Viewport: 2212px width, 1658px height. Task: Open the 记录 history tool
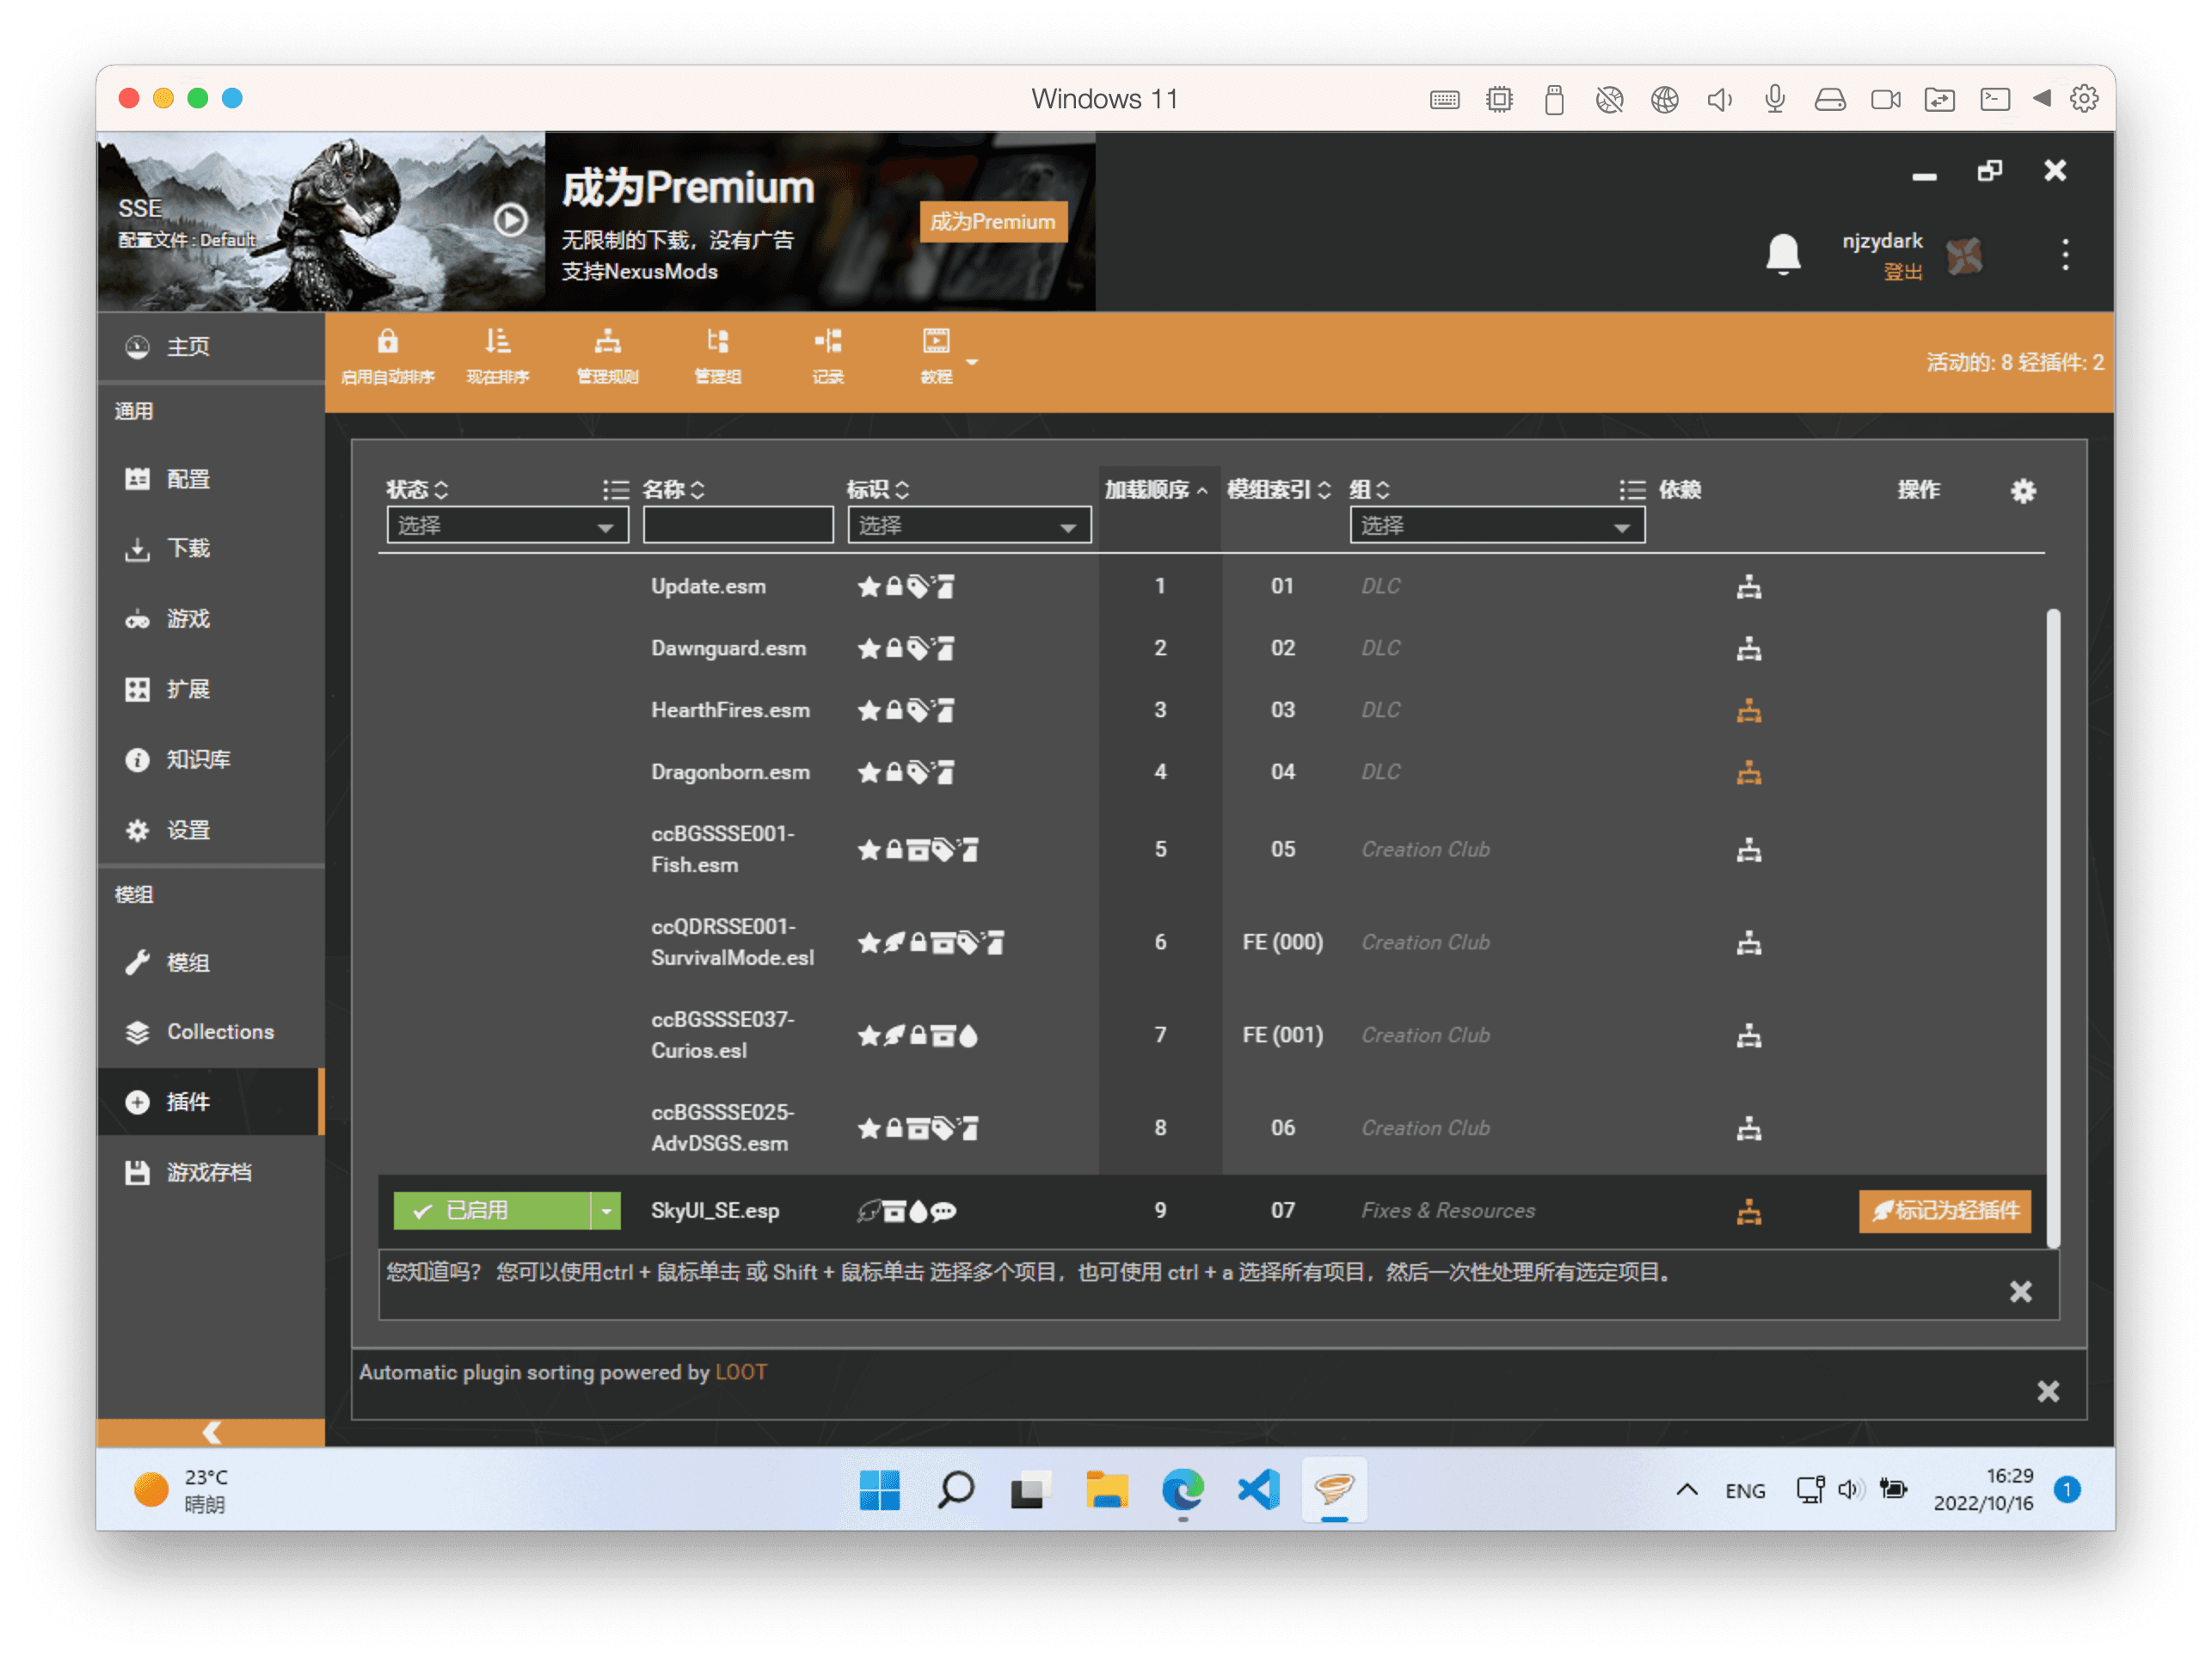point(828,356)
